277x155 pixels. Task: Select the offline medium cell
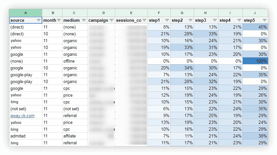tap(75, 61)
